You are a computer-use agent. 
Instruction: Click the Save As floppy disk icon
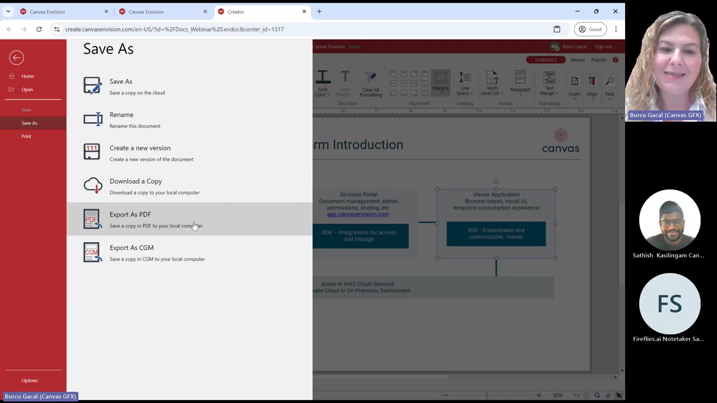[92, 86]
